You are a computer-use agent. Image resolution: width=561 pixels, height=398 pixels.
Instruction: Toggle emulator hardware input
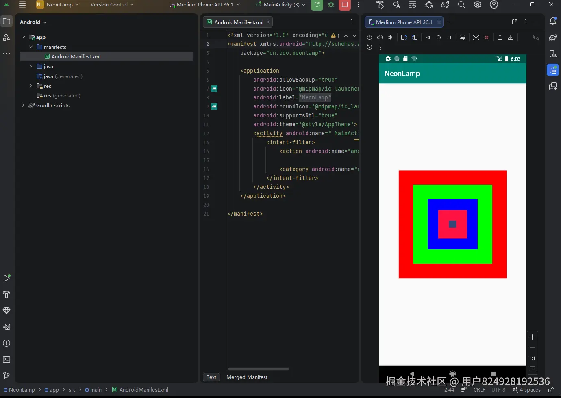(x=463, y=37)
